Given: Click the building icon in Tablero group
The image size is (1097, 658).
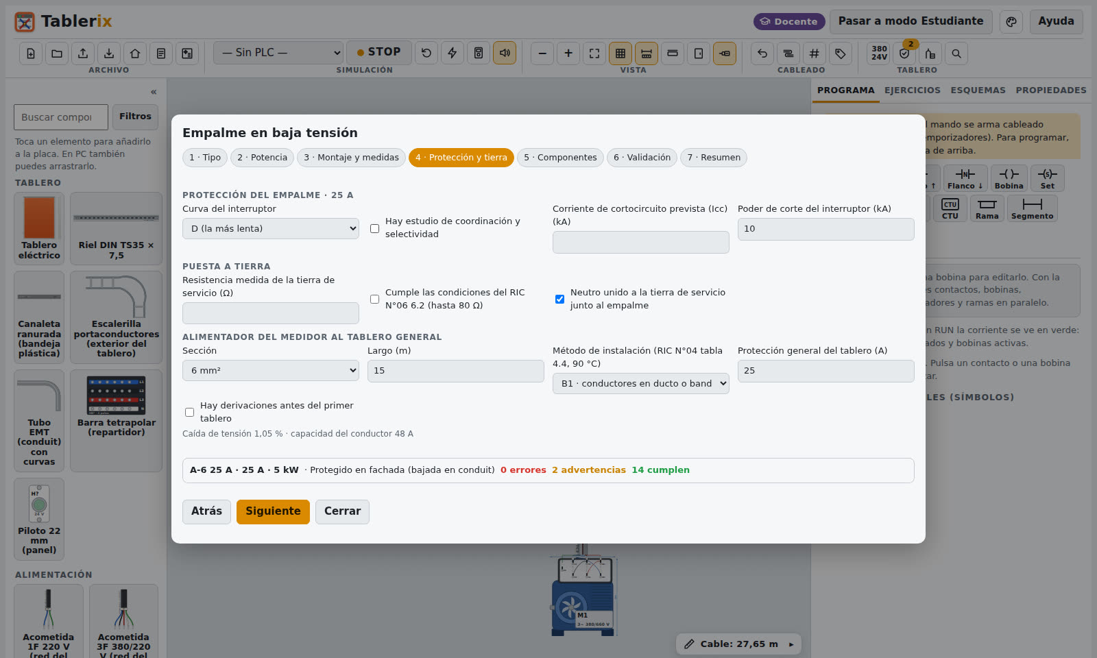Looking at the screenshot, I should (930, 53).
